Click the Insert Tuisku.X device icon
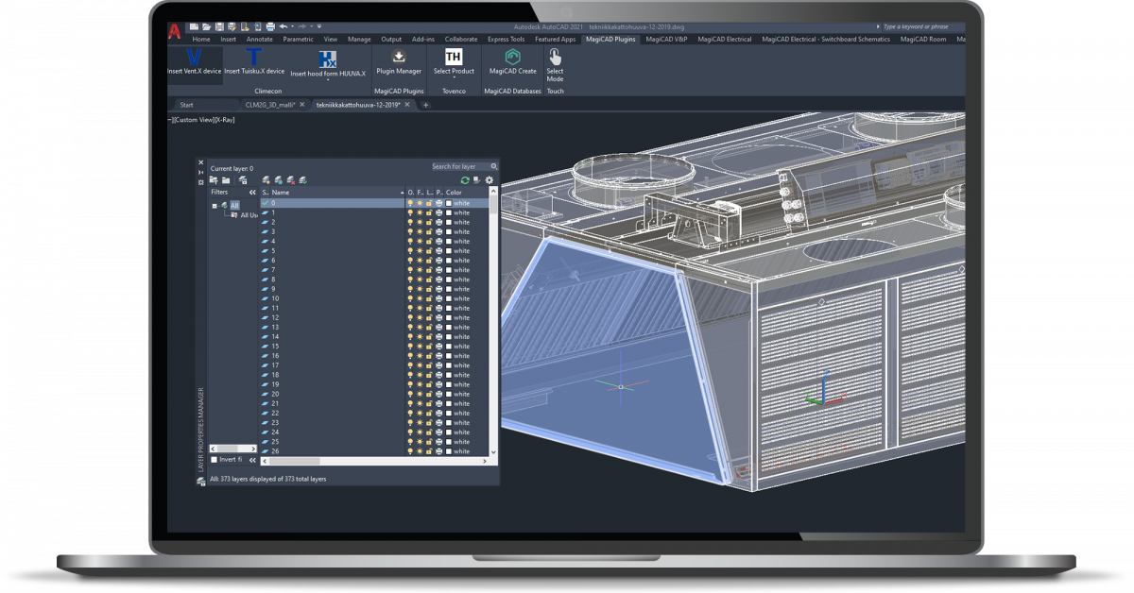 click(x=253, y=58)
